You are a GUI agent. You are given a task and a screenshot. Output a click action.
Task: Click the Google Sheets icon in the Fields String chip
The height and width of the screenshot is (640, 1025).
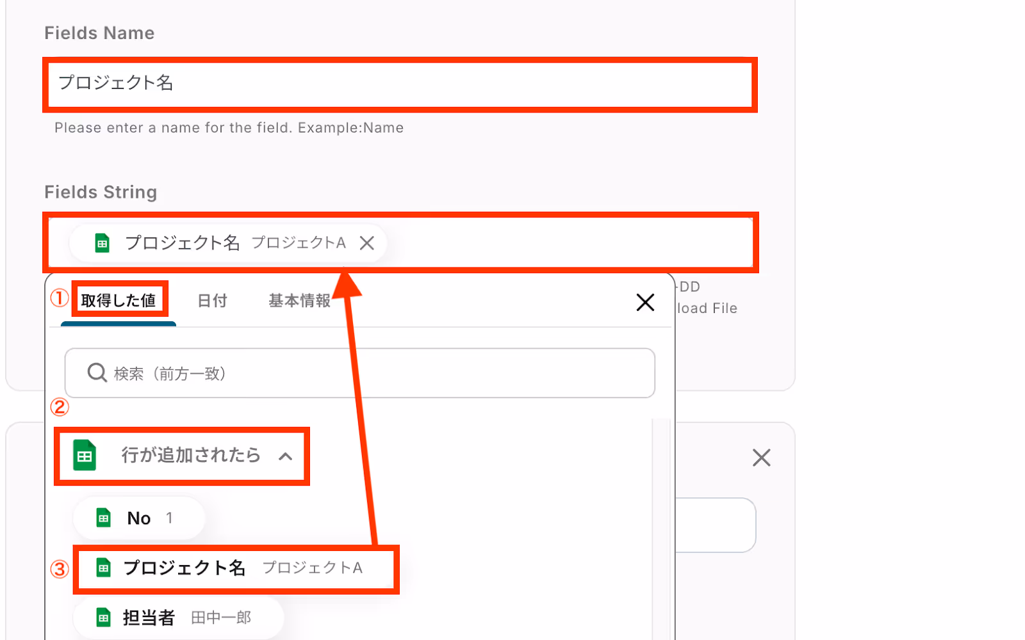102,243
